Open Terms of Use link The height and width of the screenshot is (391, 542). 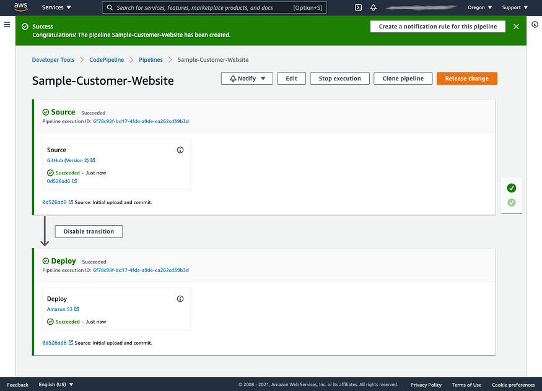tap(466, 385)
